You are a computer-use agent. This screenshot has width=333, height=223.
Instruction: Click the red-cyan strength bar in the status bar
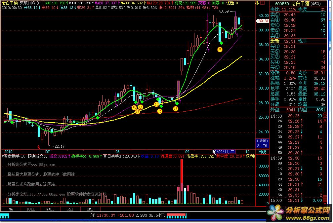pos(177,216)
